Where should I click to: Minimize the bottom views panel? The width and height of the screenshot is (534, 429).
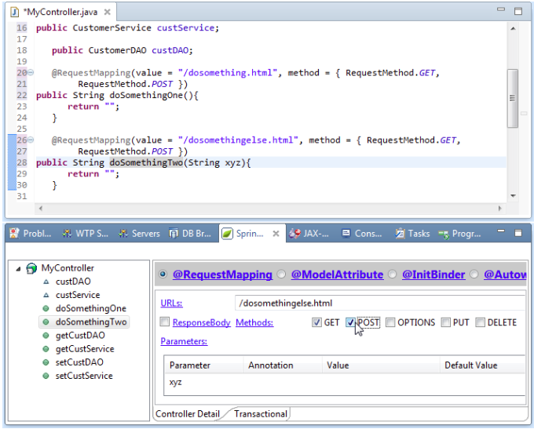click(x=501, y=231)
